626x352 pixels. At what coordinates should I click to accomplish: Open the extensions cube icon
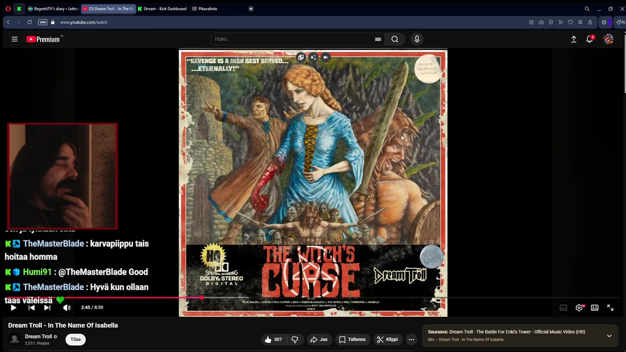coord(604,22)
